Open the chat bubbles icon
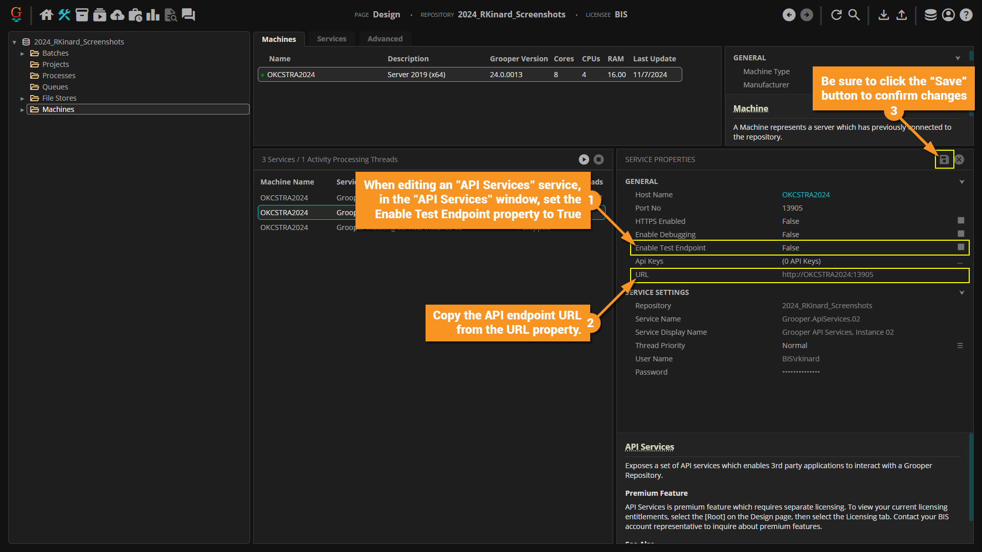Viewport: 982px width, 552px height. [x=188, y=15]
